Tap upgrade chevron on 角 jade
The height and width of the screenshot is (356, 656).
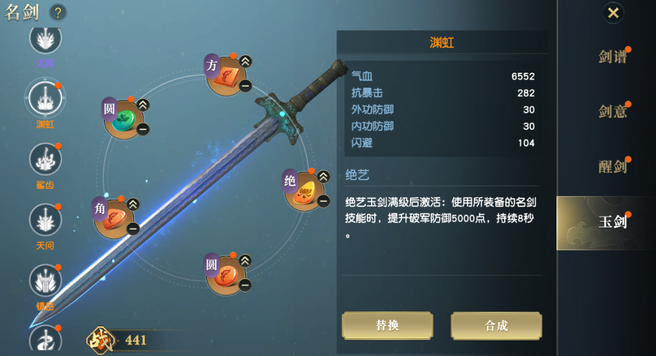[x=133, y=204]
